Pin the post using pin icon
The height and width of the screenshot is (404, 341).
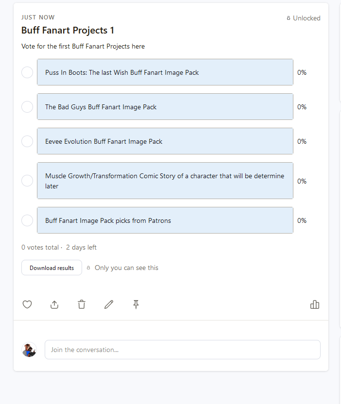pyautogui.click(x=136, y=304)
